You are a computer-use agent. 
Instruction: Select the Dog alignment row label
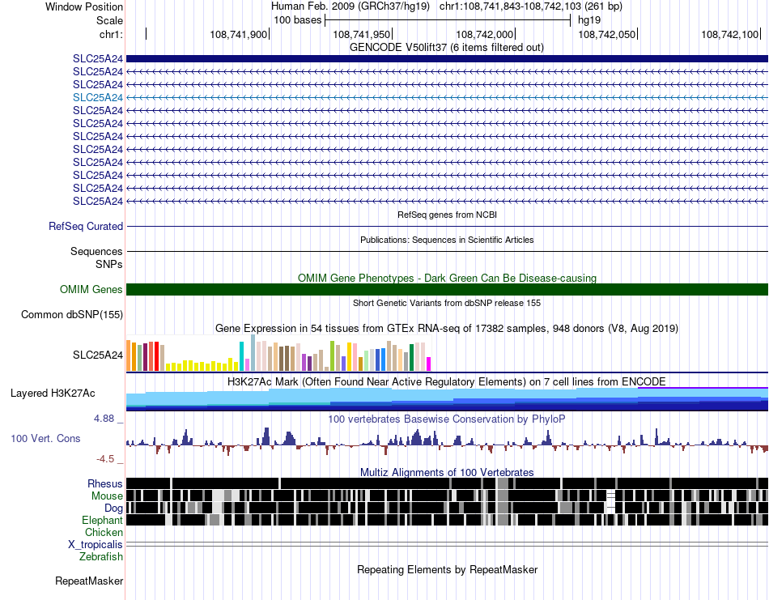point(113,509)
